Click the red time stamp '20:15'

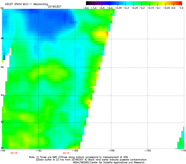(x=66, y=153)
